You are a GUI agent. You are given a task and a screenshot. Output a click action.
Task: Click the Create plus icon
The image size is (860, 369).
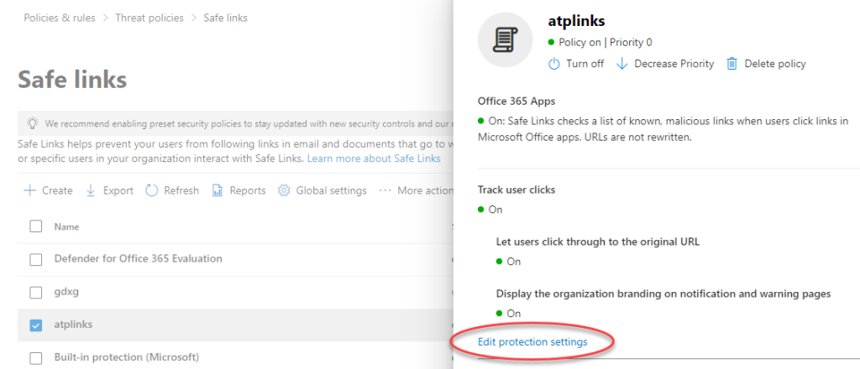click(29, 190)
